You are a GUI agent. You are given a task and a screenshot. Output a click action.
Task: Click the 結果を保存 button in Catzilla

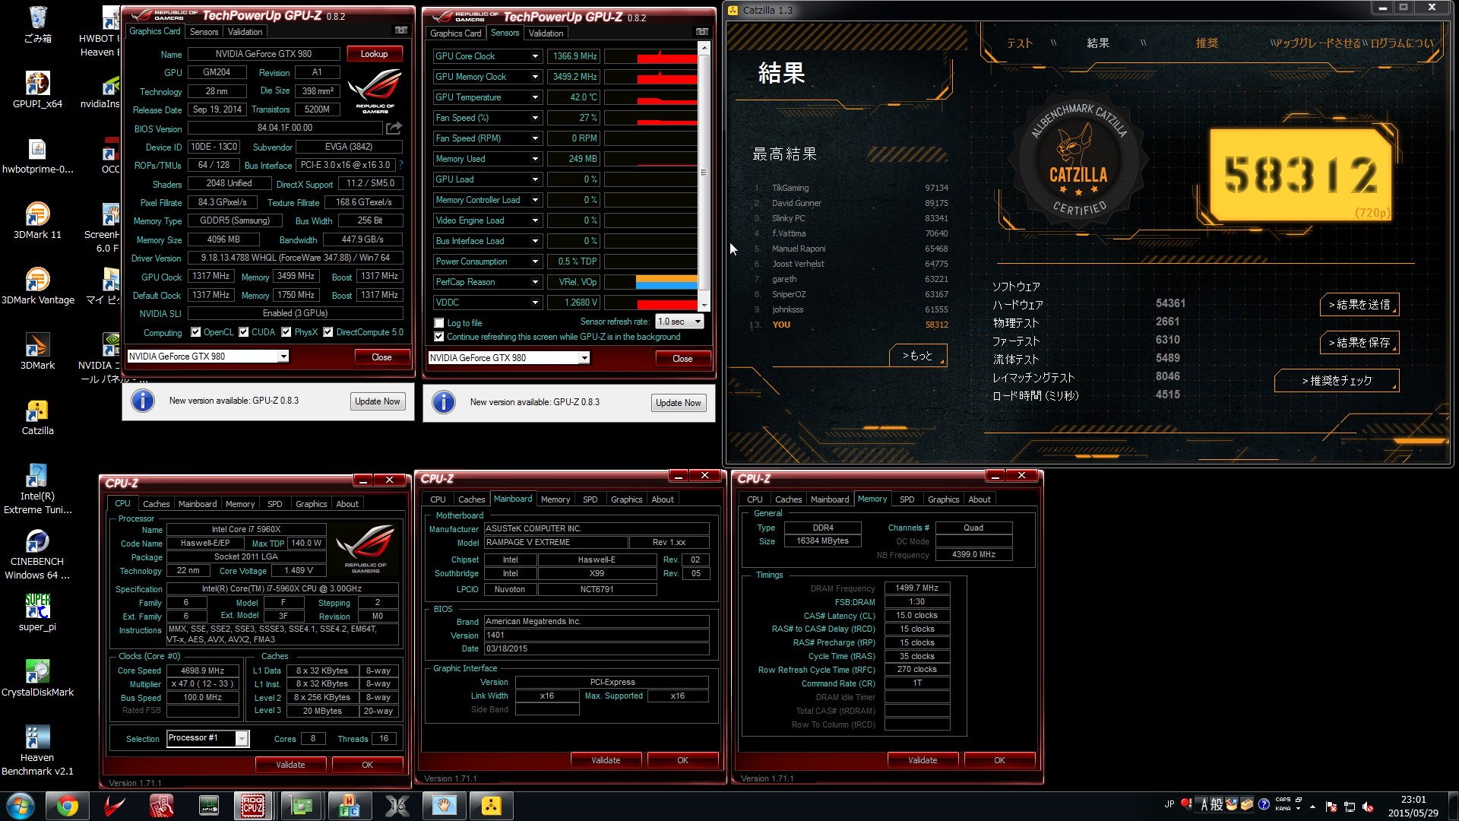click(x=1359, y=343)
